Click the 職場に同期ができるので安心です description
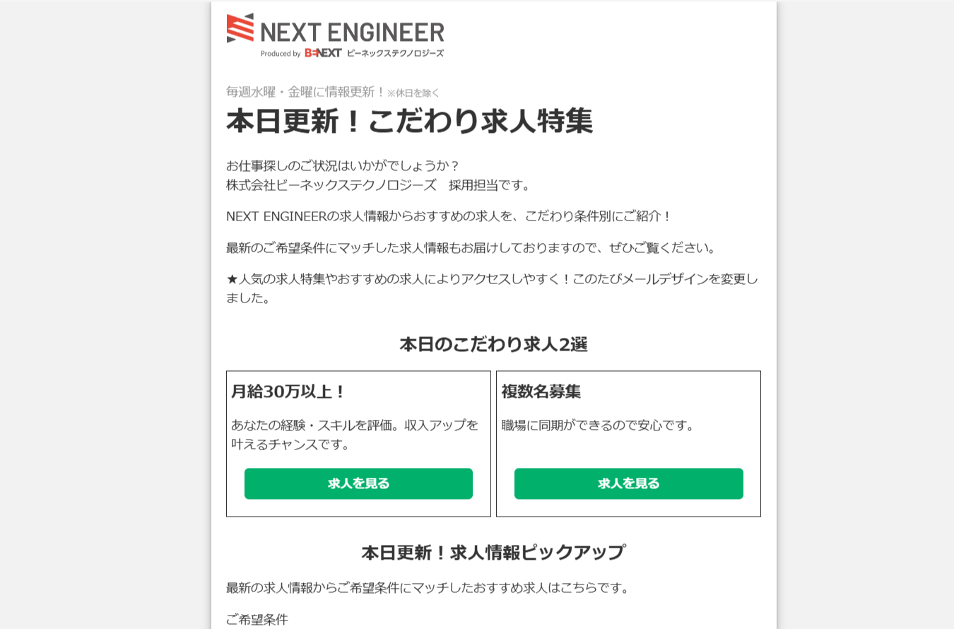Viewport: 954px width, 629px height. click(x=599, y=425)
